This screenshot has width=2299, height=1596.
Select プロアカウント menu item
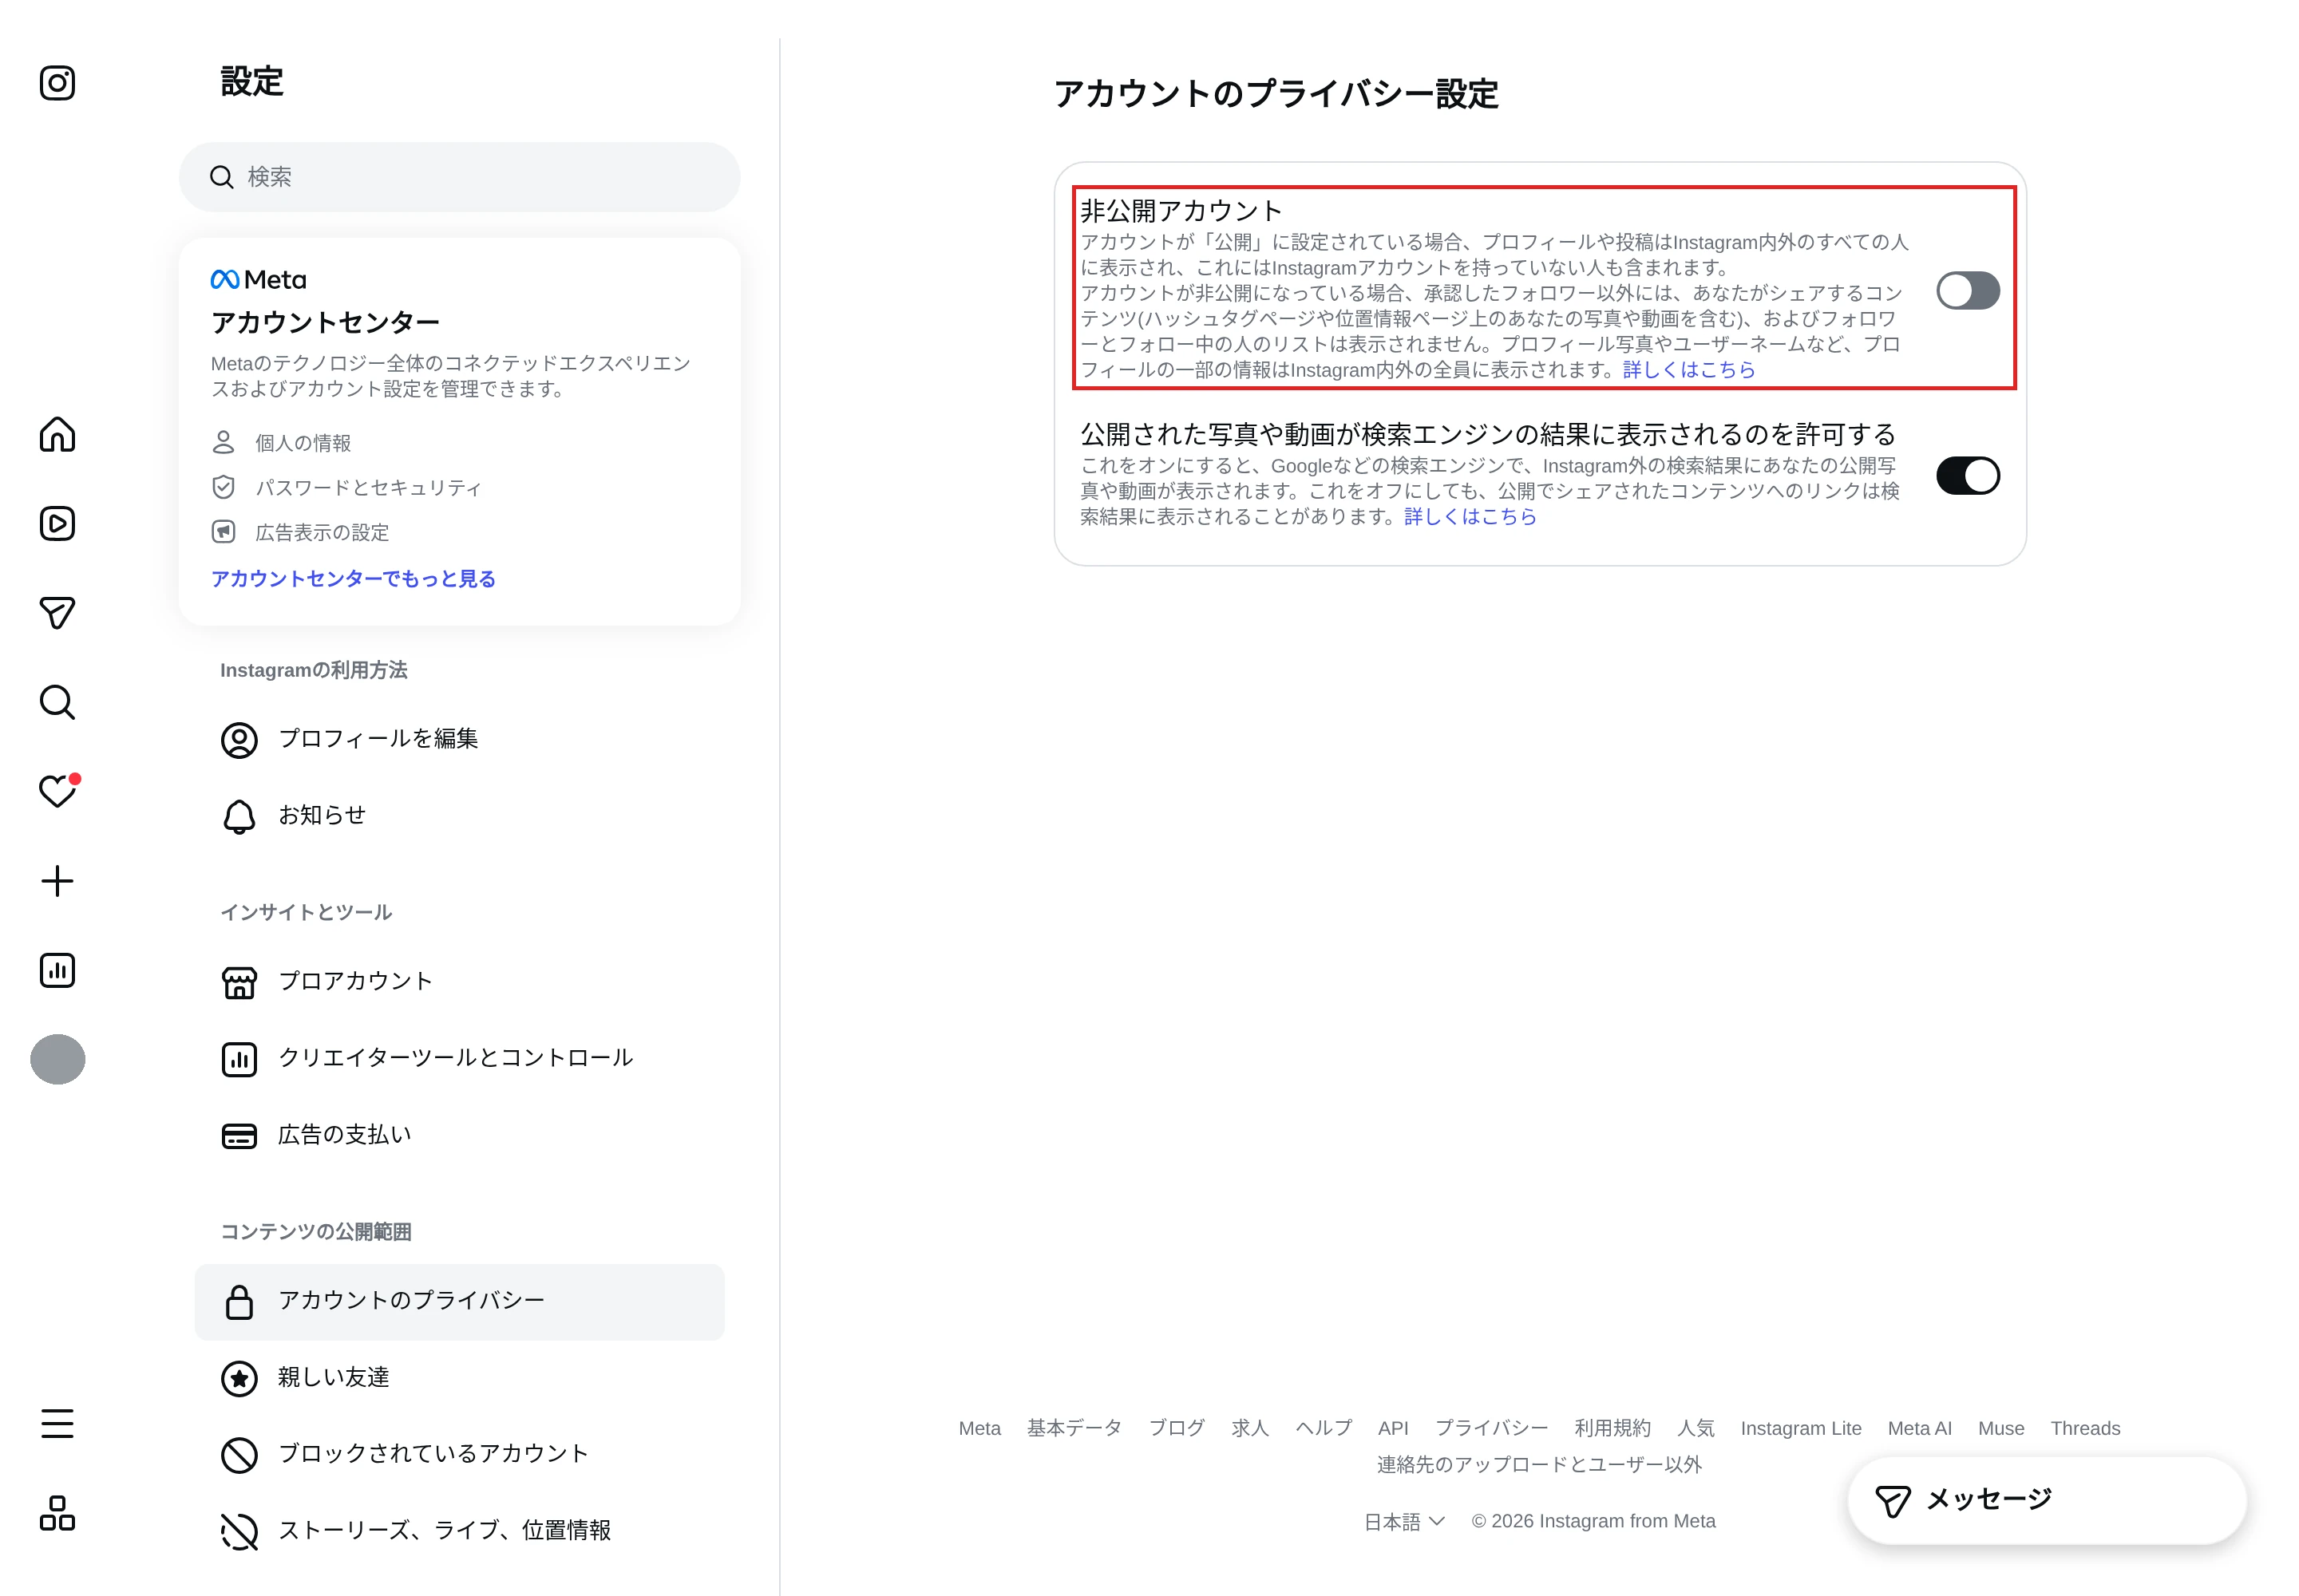(x=459, y=982)
